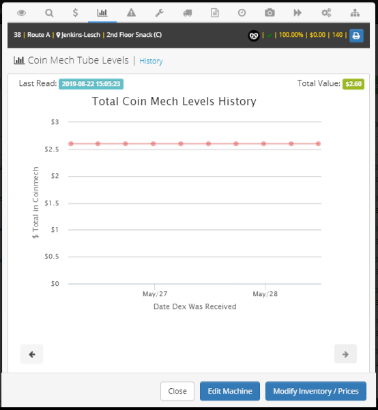Open the gears settings icon

pyautogui.click(x=326, y=12)
